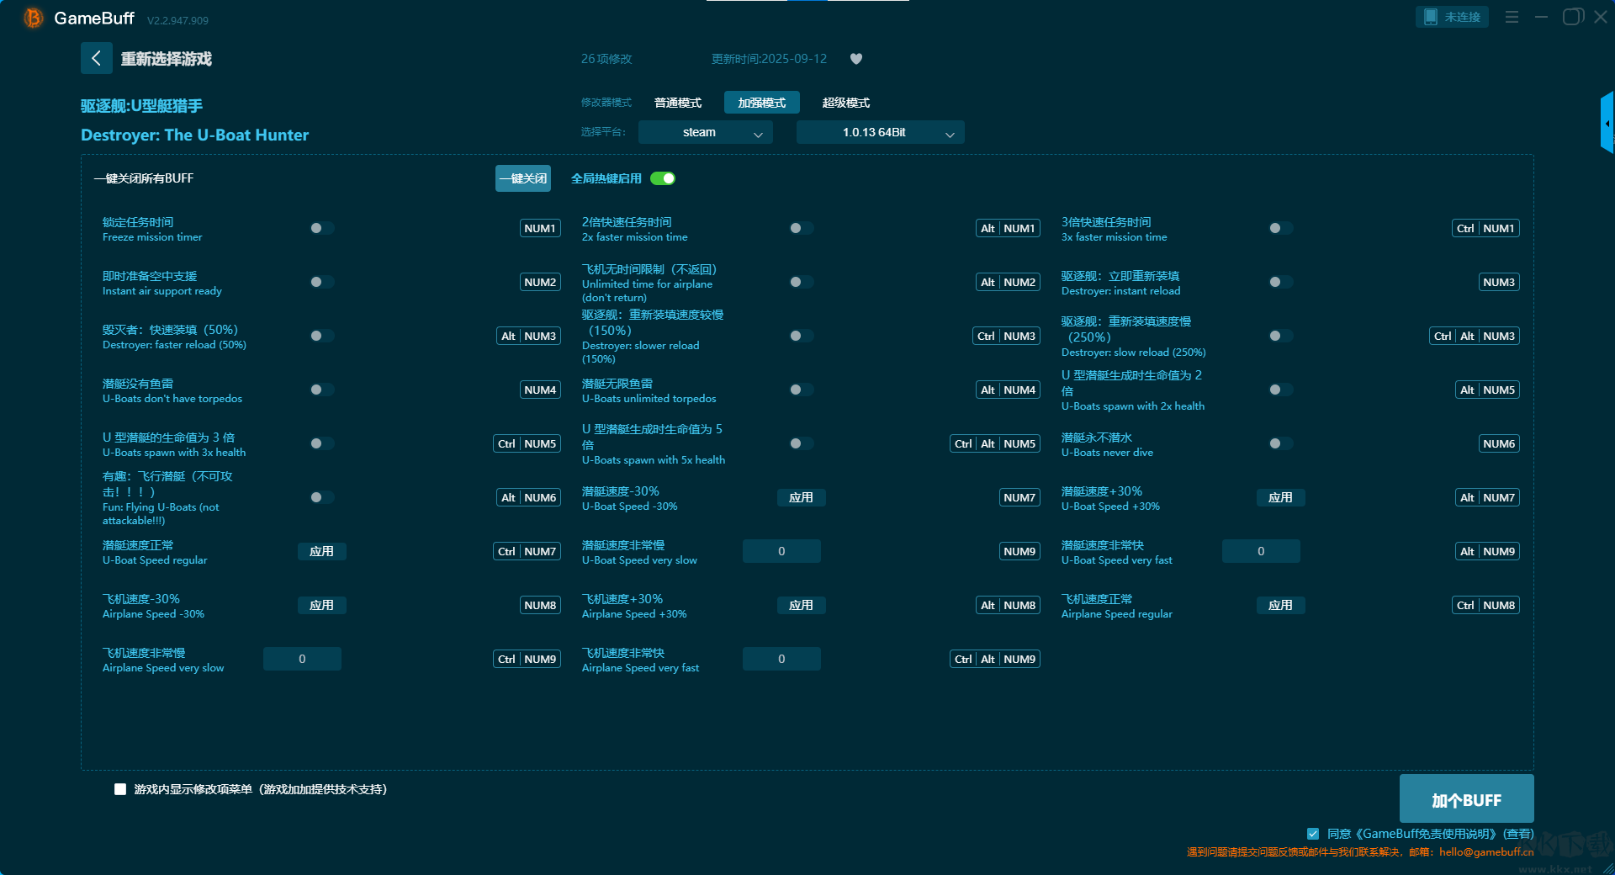Click U-Boat Speed very fast value field
This screenshot has height=875, width=1615.
[1261, 551]
